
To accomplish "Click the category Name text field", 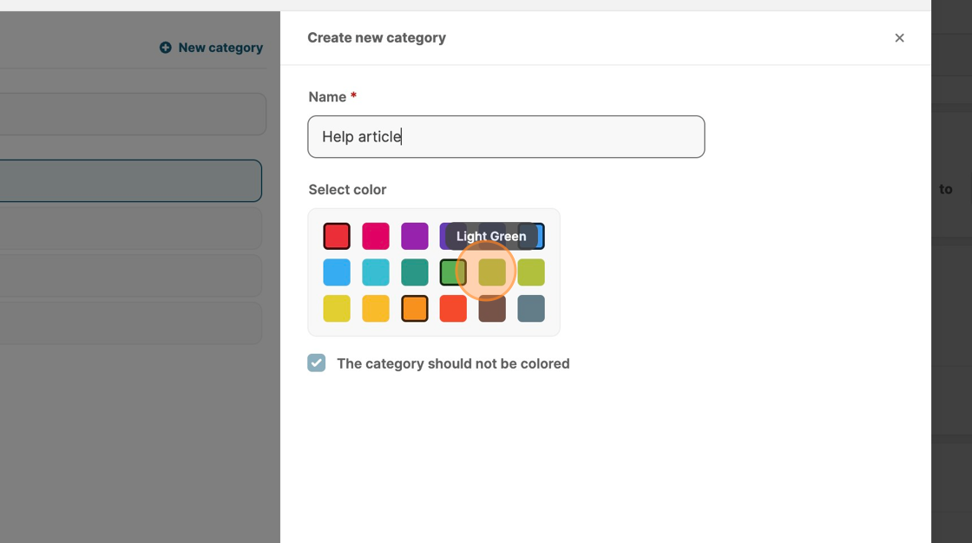I will [x=506, y=137].
